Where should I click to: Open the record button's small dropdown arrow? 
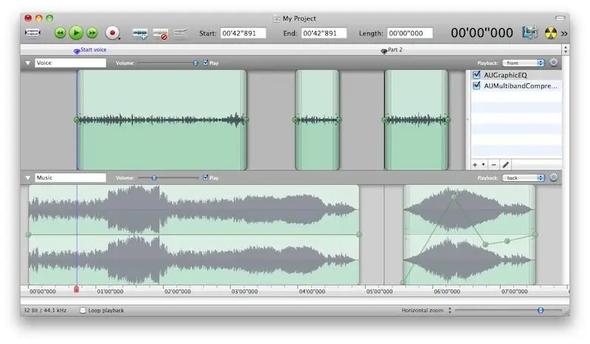pyautogui.click(x=119, y=38)
